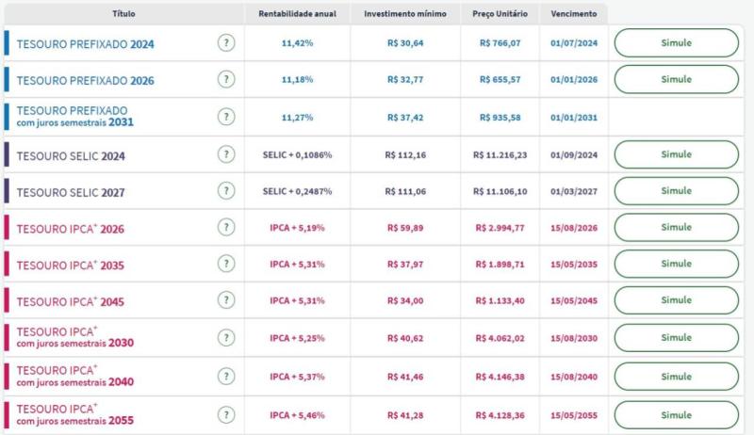Click Simule for IPCA+ juros semestrais 2030
The height and width of the screenshot is (435, 754).
pyautogui.click(x=676, y=337)
